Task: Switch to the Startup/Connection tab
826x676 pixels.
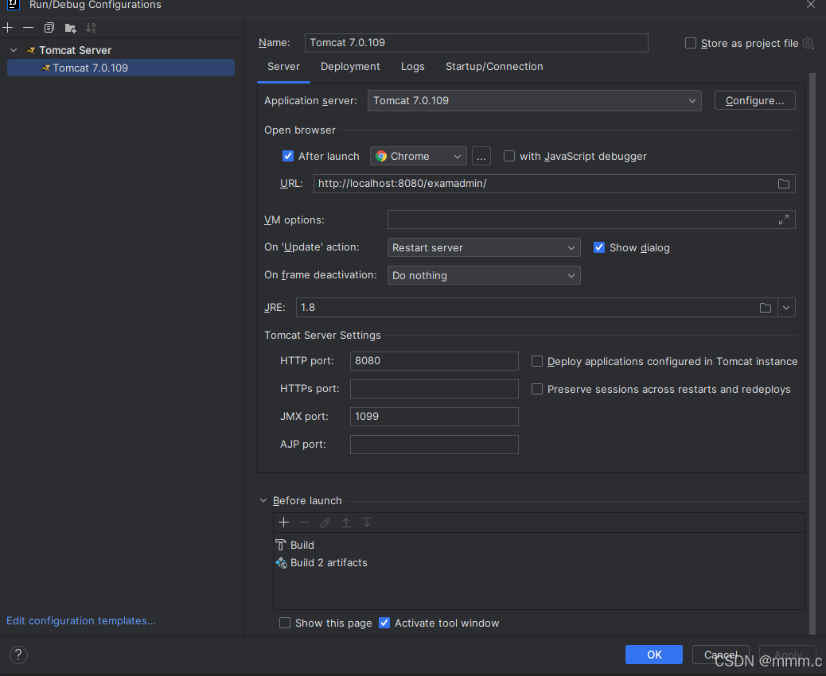Action: coord(494,66)
